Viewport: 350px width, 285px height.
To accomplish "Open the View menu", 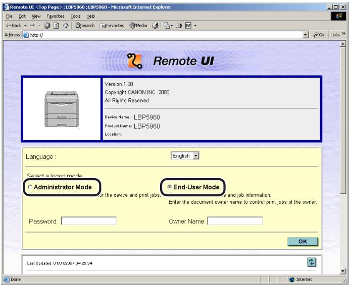I will point(36,16).
